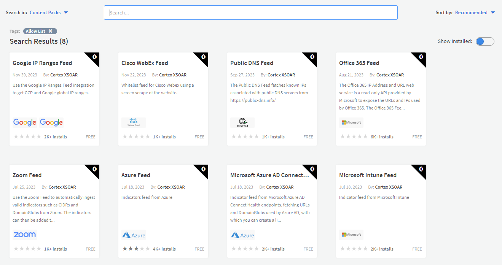502x265 pixels.
Task: Focus the Search input field
Action: coord(251,13)
